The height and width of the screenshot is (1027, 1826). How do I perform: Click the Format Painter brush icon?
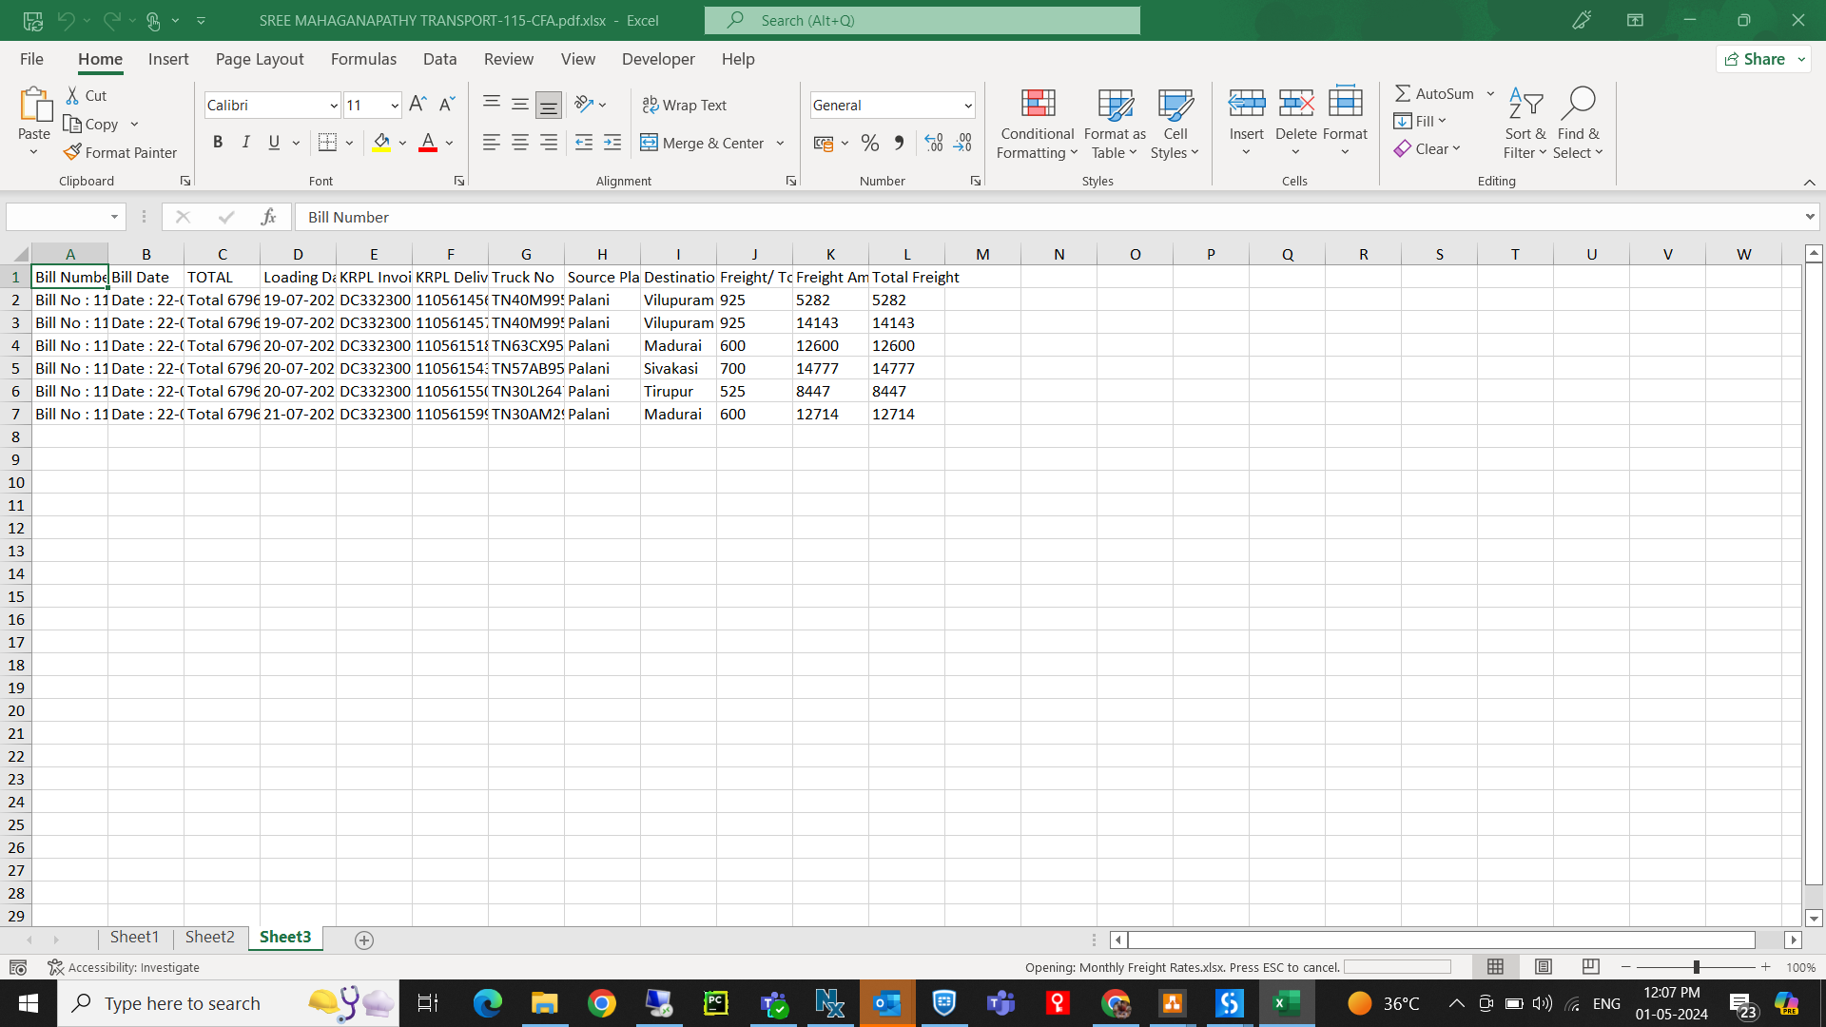click(72, 152)
